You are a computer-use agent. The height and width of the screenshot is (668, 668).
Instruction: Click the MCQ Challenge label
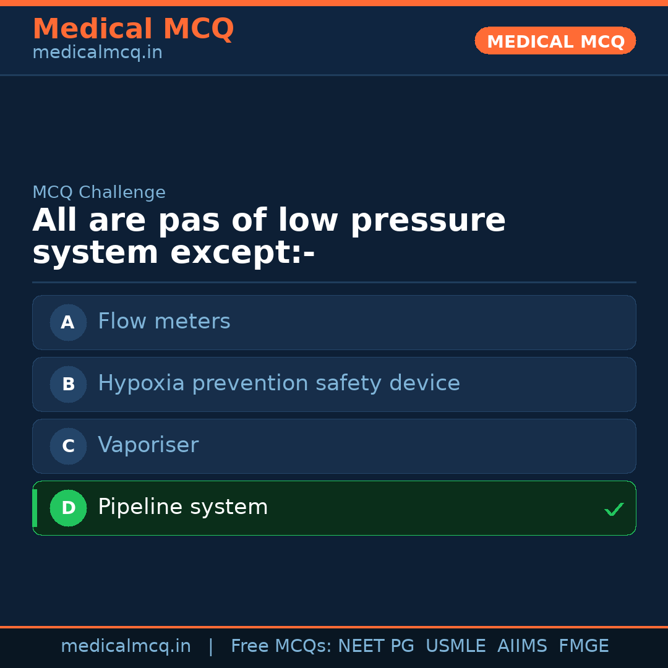pos(99,192)
